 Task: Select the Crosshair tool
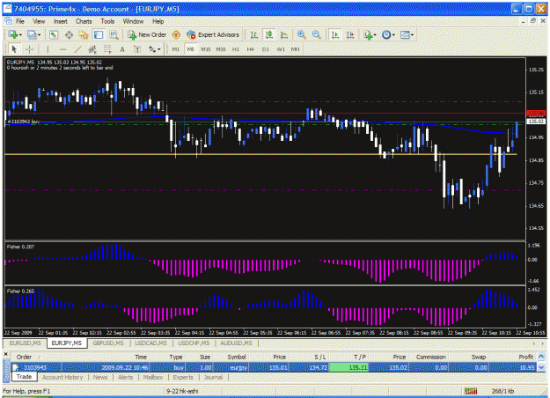click(29, 49)
